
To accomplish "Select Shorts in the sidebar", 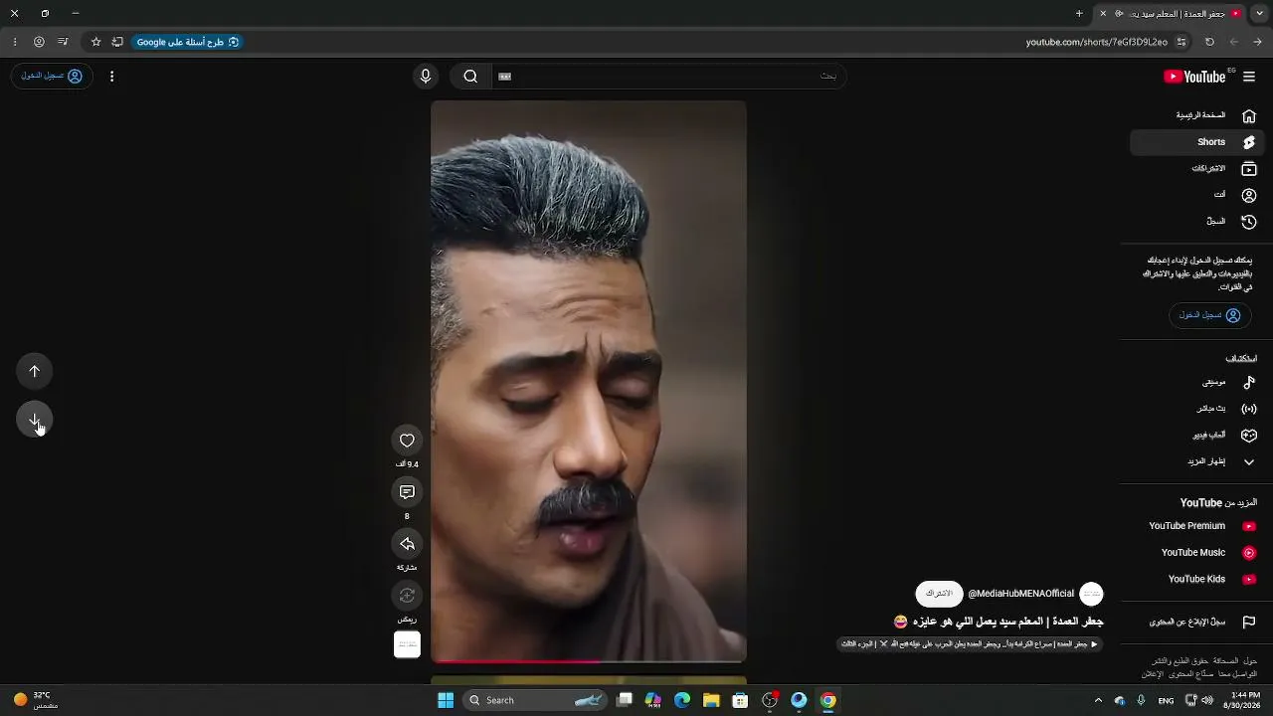I will (x=1197, y=142).
